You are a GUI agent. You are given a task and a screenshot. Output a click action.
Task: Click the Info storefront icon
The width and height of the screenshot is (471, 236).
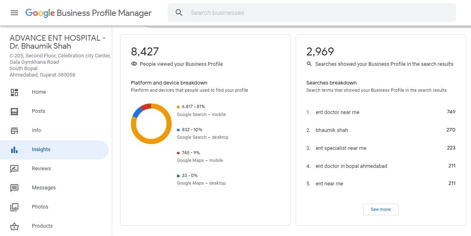point(14,130)
